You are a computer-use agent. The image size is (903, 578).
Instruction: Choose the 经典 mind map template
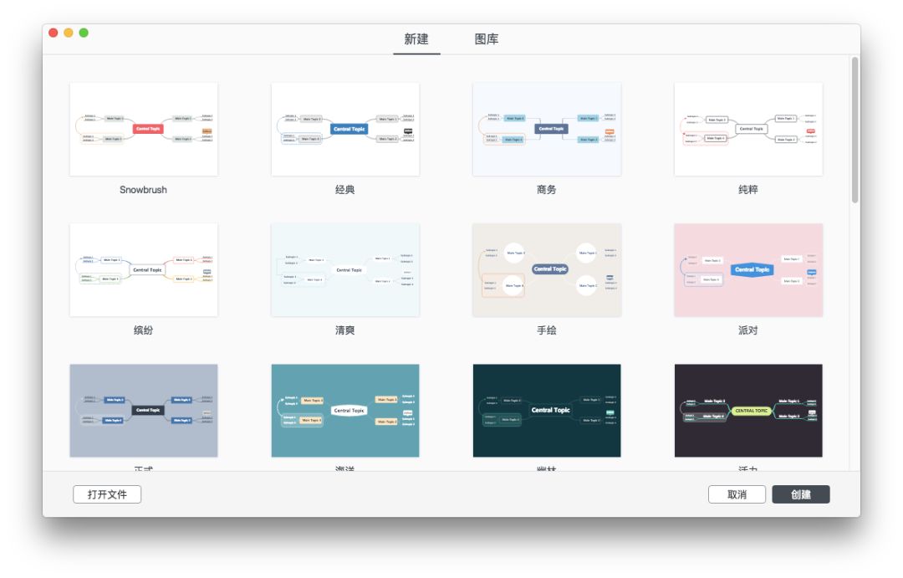coord(345,128)
